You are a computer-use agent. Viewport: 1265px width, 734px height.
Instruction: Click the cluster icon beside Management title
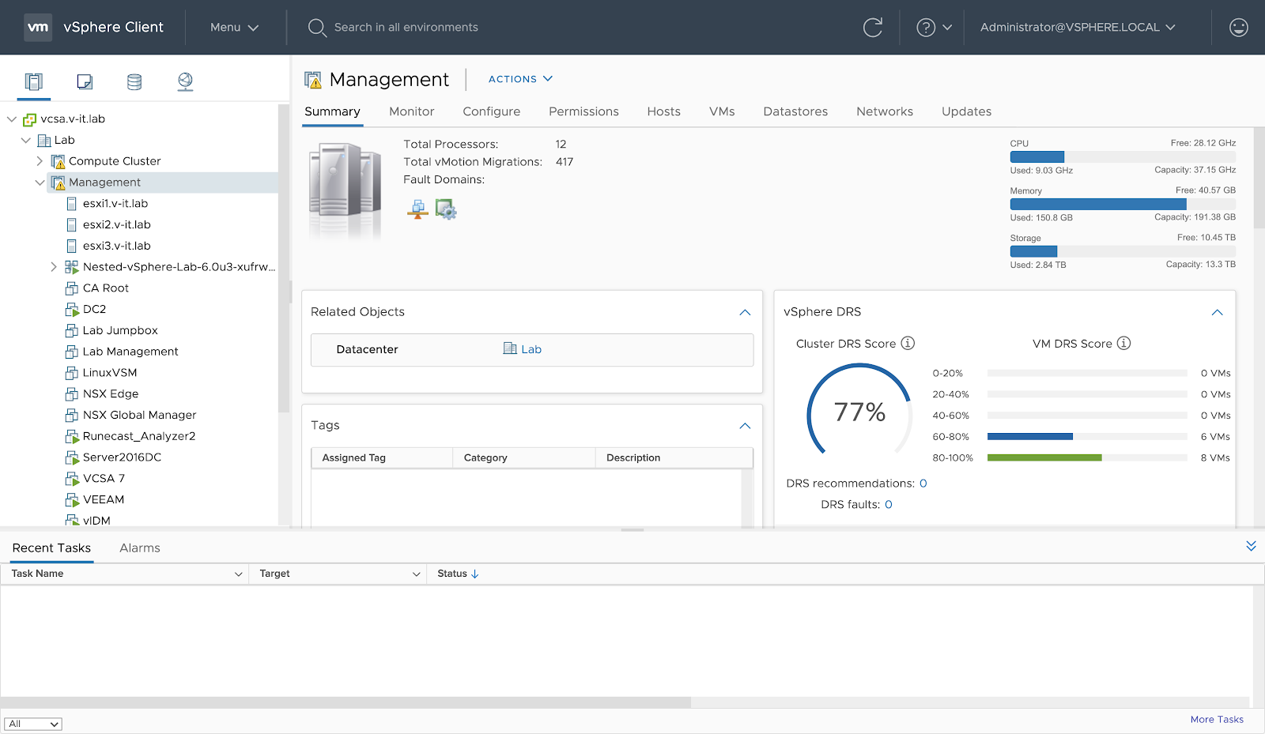point(313,80)
